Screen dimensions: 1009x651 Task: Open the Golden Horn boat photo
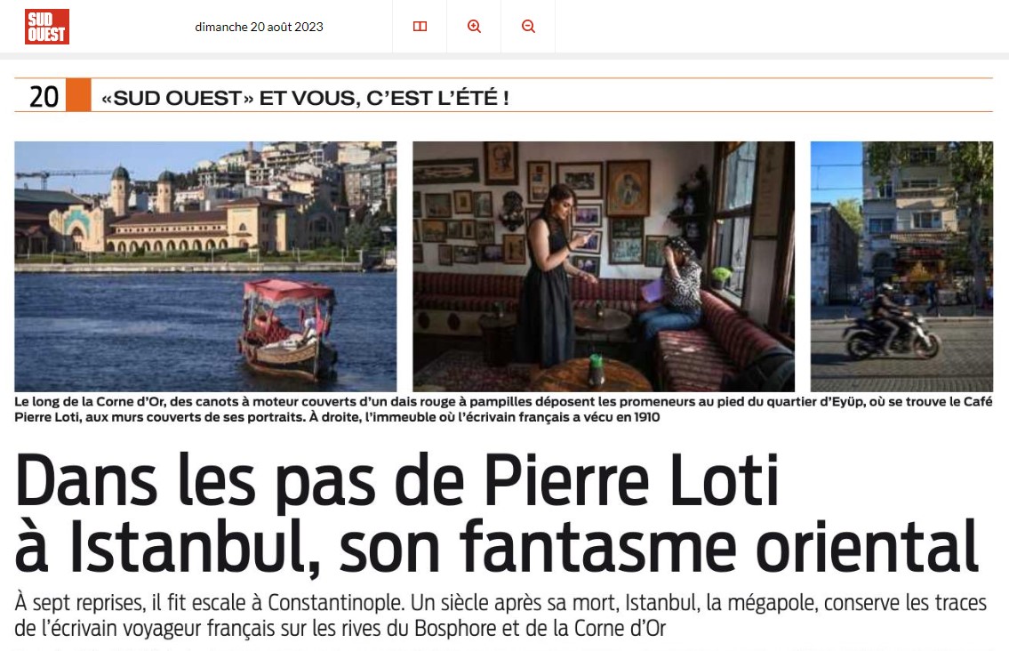coord(205,266)
